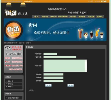Click the website URL in top bar
This screenshot has height=100, width=111.
(28, 1)
